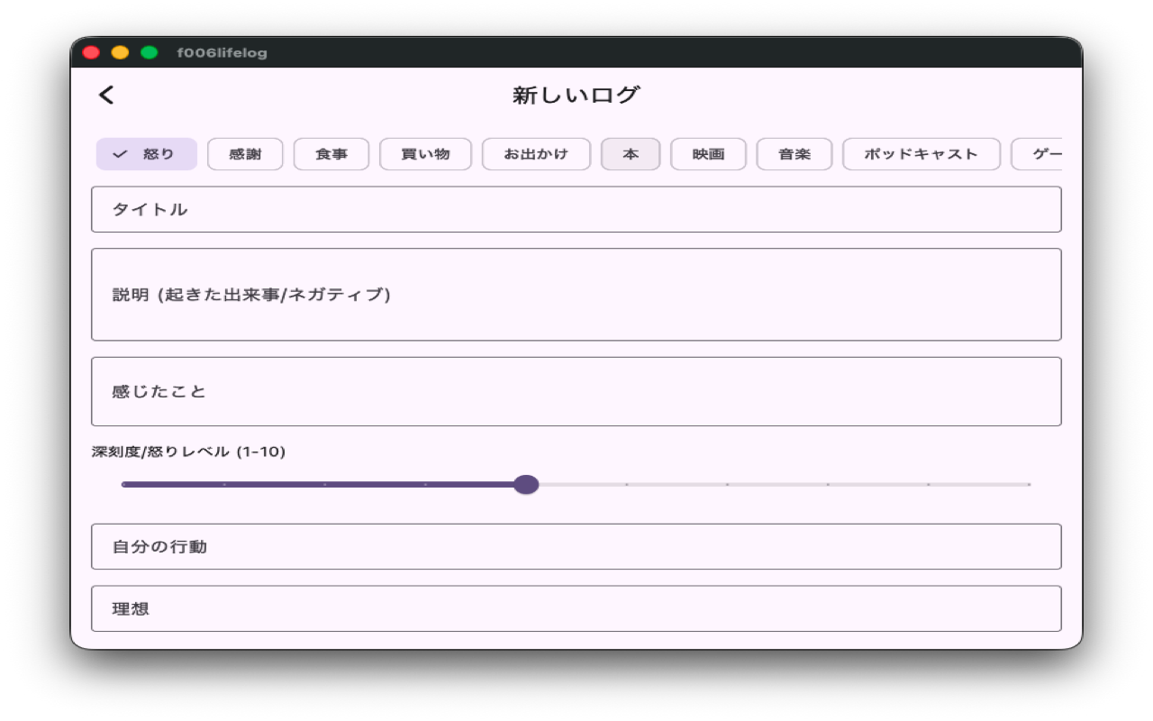Image resolution: width=1153 pixels, height=721 pixels.
Task: Select the 感謝 category chip
Action: 245,154
